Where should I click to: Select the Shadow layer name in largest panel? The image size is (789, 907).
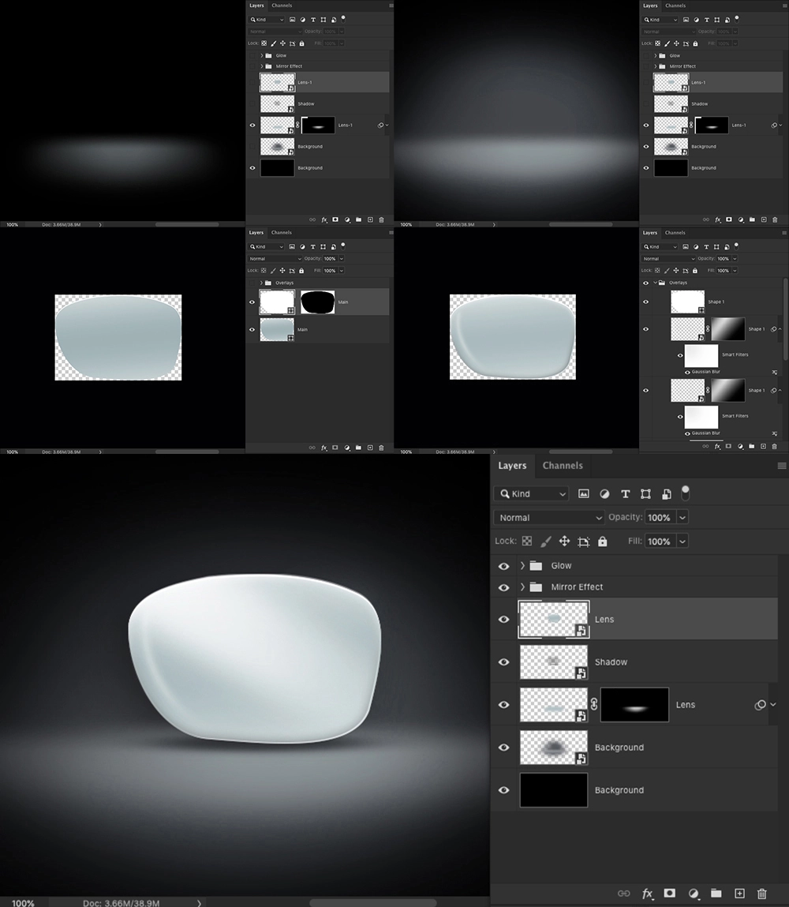point(611,662)
